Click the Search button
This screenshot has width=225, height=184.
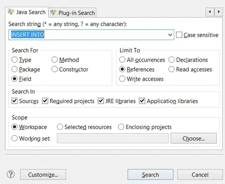(150, 174)
